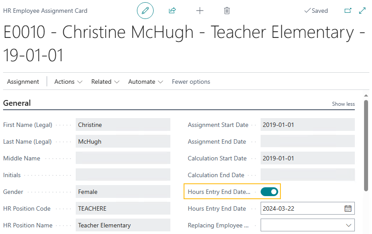Toggle the Hours Entry End Date switch

point(269,192)
